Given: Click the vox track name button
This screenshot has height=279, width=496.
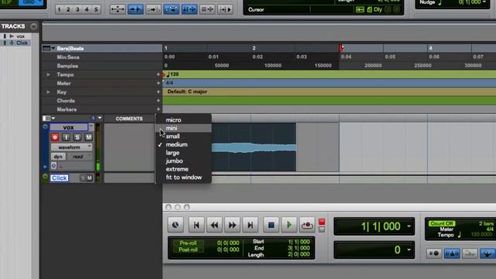Looking at the screenshot, I should pos(69,127).
